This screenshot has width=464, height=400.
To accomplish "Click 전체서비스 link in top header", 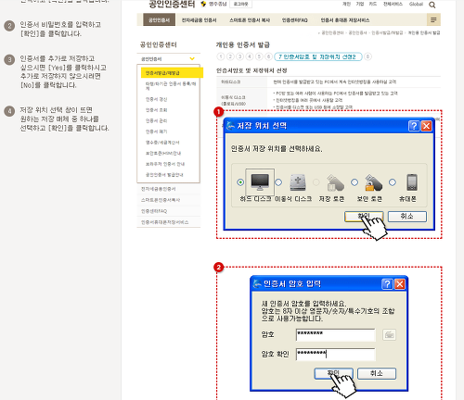I will [x=393, y=4].
